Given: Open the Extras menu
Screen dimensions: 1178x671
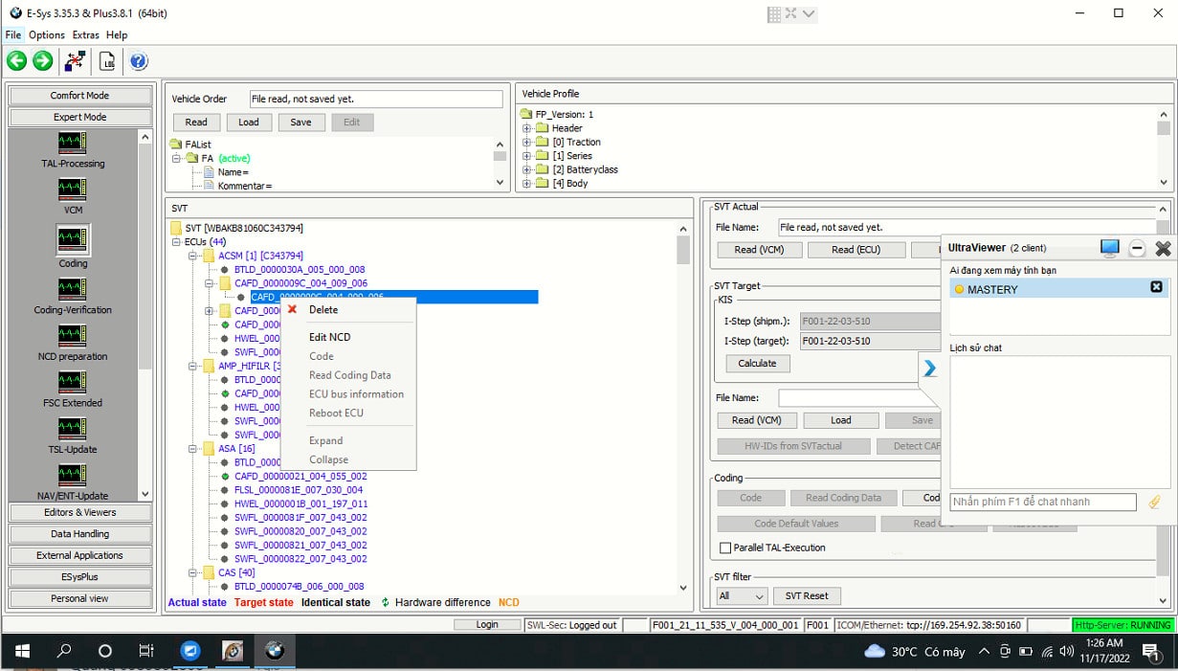Looking at the screenshot, I should coord(85,34).
